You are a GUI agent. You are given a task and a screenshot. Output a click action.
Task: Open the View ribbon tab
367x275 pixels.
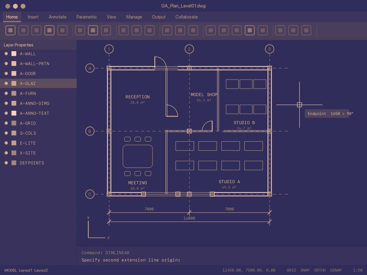111,17
